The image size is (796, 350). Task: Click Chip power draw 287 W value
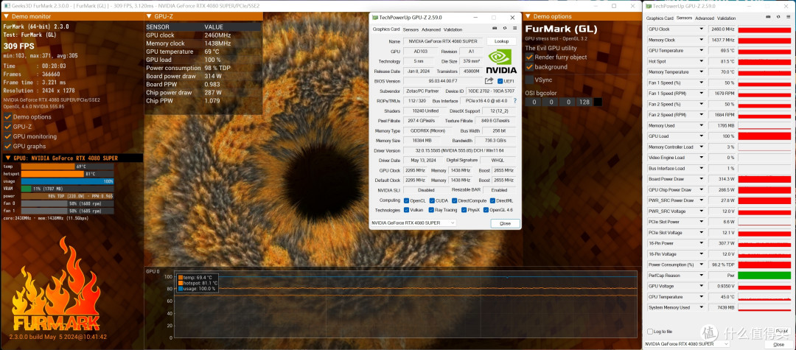(213, 93)
